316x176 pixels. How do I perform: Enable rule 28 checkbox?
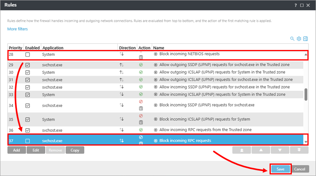pyautogui.click(x=28, y=55)
